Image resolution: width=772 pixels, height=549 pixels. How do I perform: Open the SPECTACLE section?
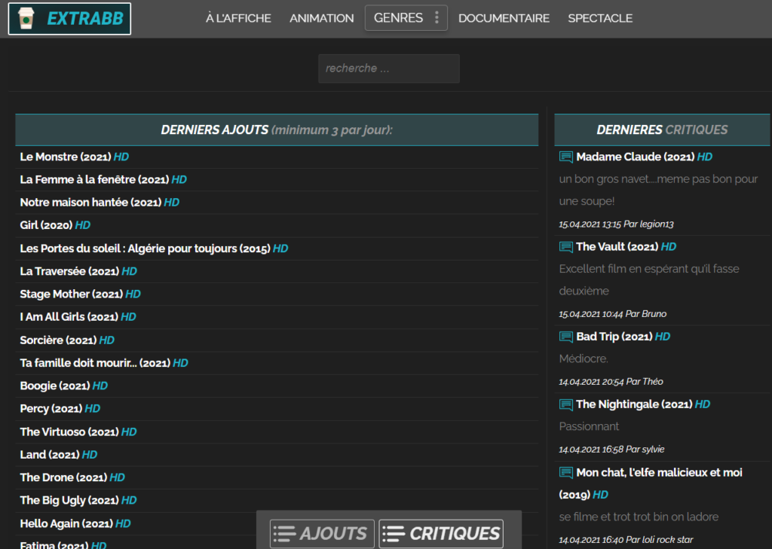(x=600, y=18)
